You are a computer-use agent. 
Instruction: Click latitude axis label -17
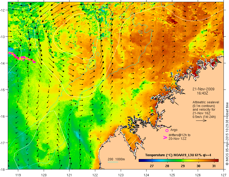click(3, 143)
